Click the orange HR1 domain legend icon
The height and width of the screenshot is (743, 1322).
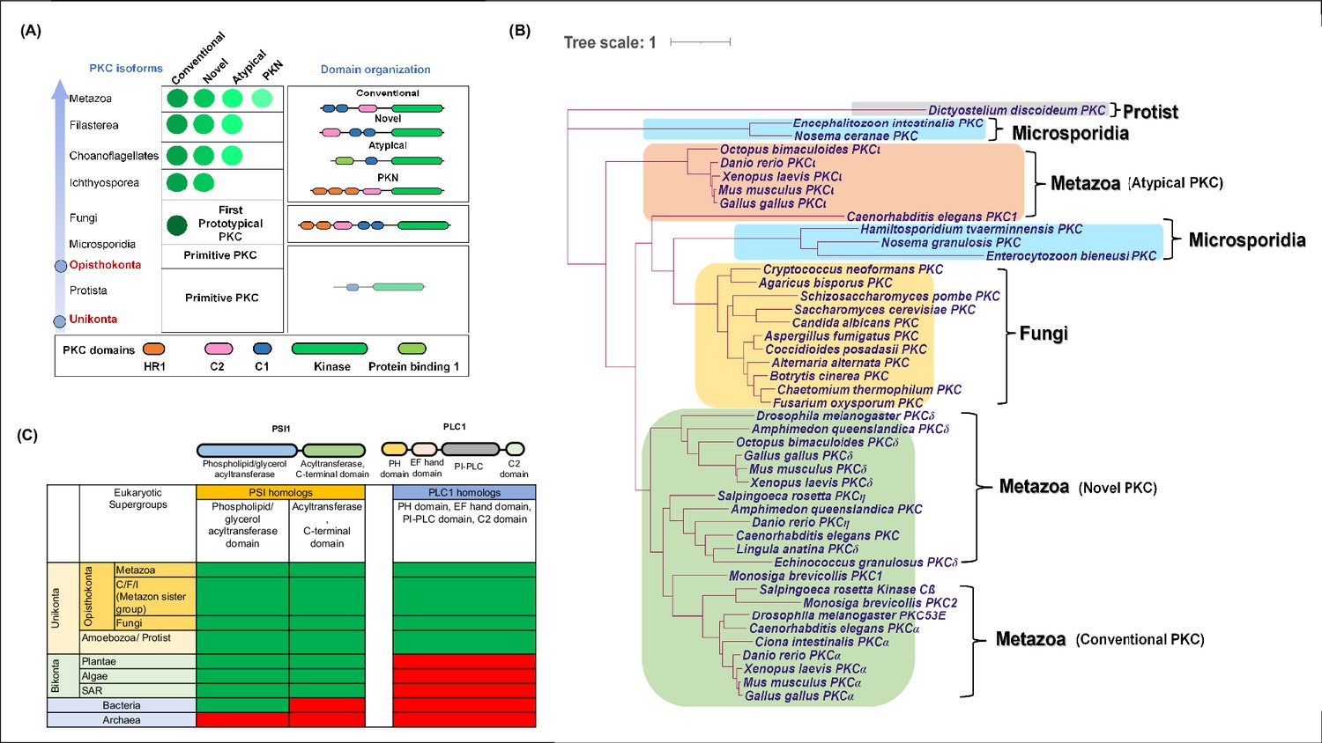click(154, 349)
